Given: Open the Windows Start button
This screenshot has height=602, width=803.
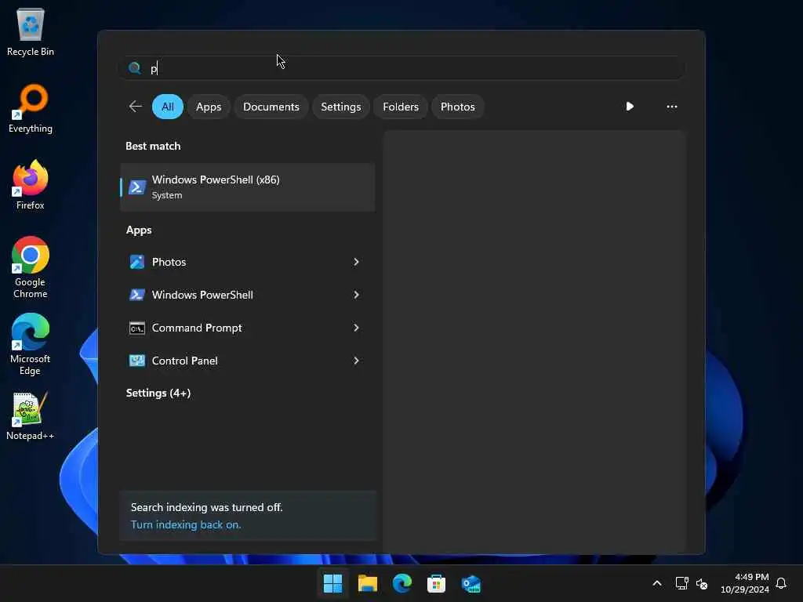Looking at the screenshot, I should tap(332, 583).
